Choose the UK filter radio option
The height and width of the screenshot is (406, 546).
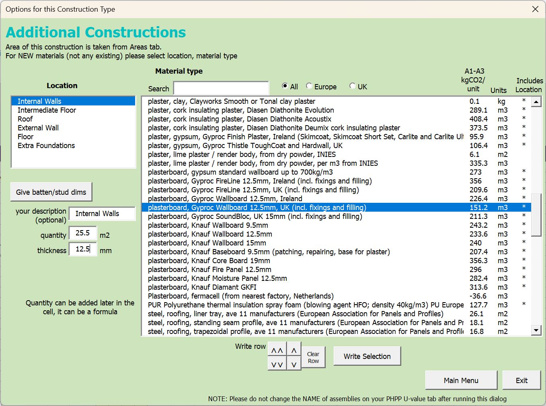click(353, 86)
